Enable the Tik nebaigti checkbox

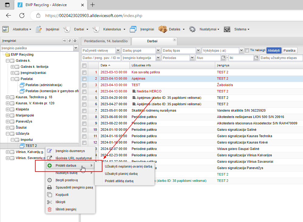[247, 50]
